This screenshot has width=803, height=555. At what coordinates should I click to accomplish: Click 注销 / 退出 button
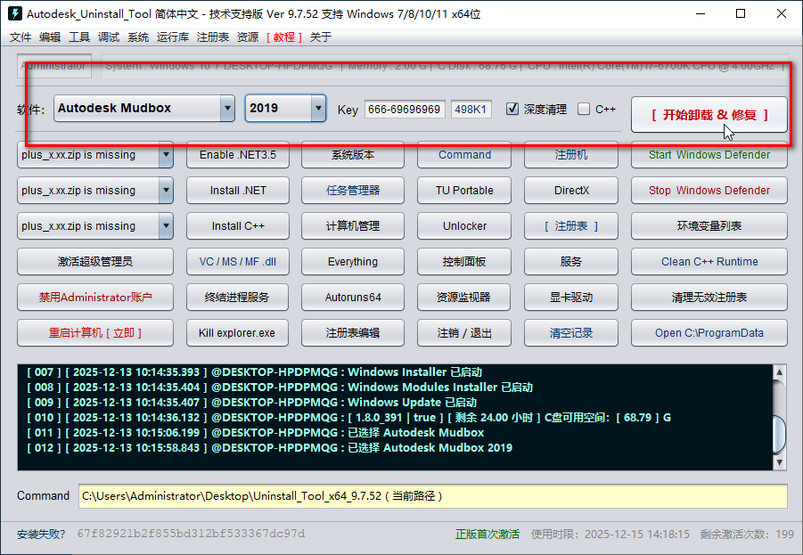pos(464,333)
